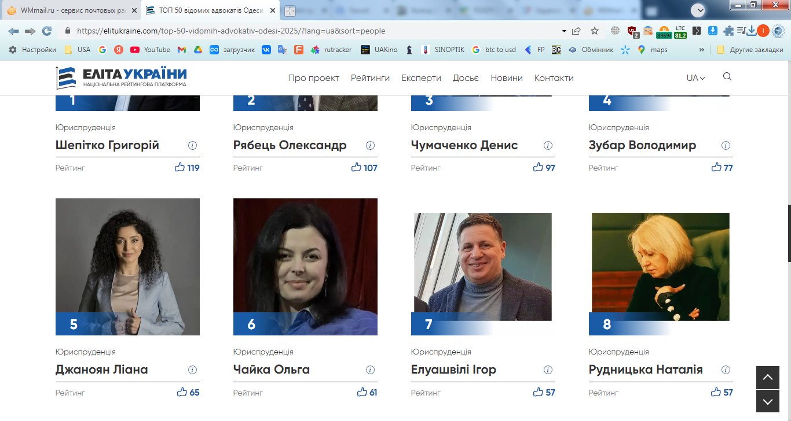Show info about Рябець Олександр
This screenshot has height=421, width=791.
tap(371, 146)
